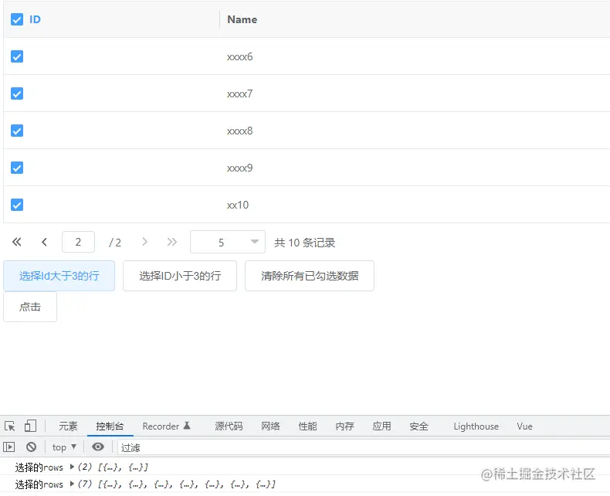Select the cell text xxxx6
Image resolution: width=610 pixels, height=496 pixels.
pos(240,57)
